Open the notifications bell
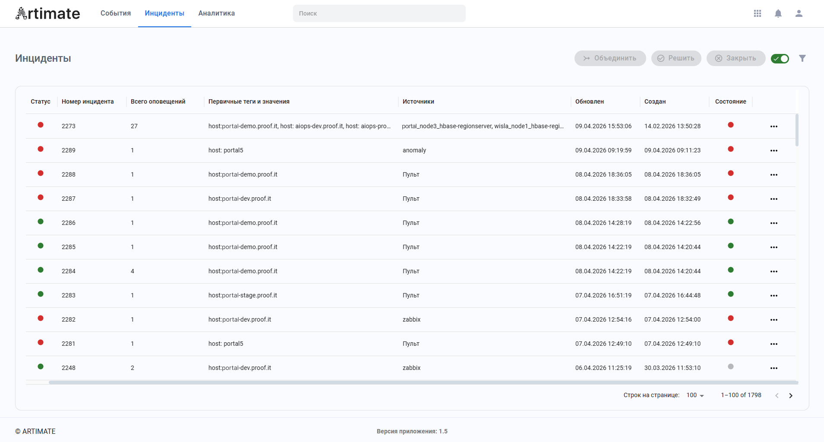This screenshot has height=442, width=824. coord(778,13)
